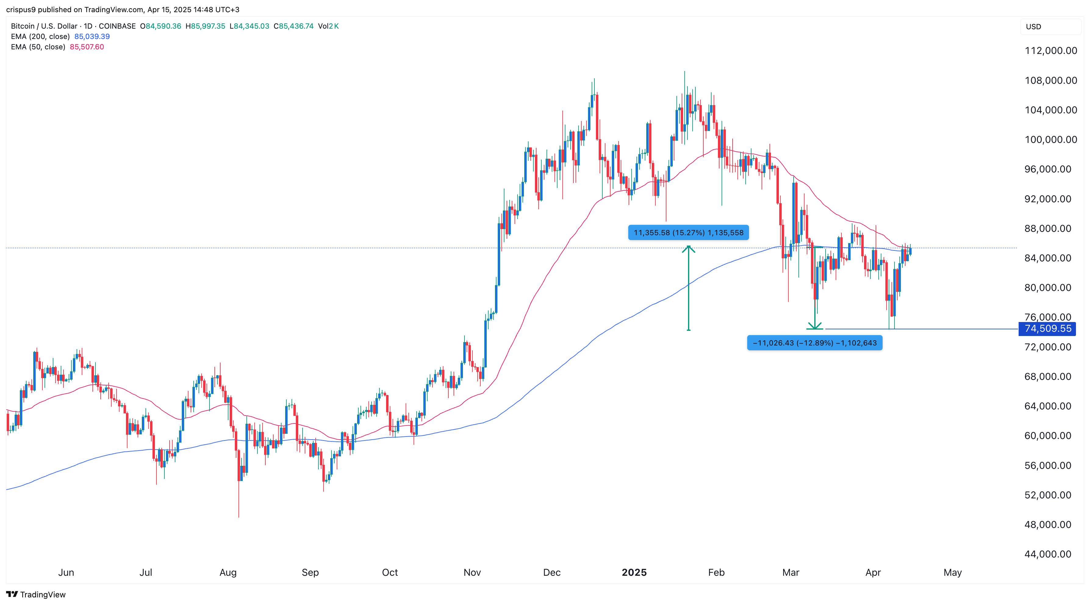1090x605 pixels.
Task: Click the red EMA 50 value 85,507.60
Action: (x=87, y=47)
